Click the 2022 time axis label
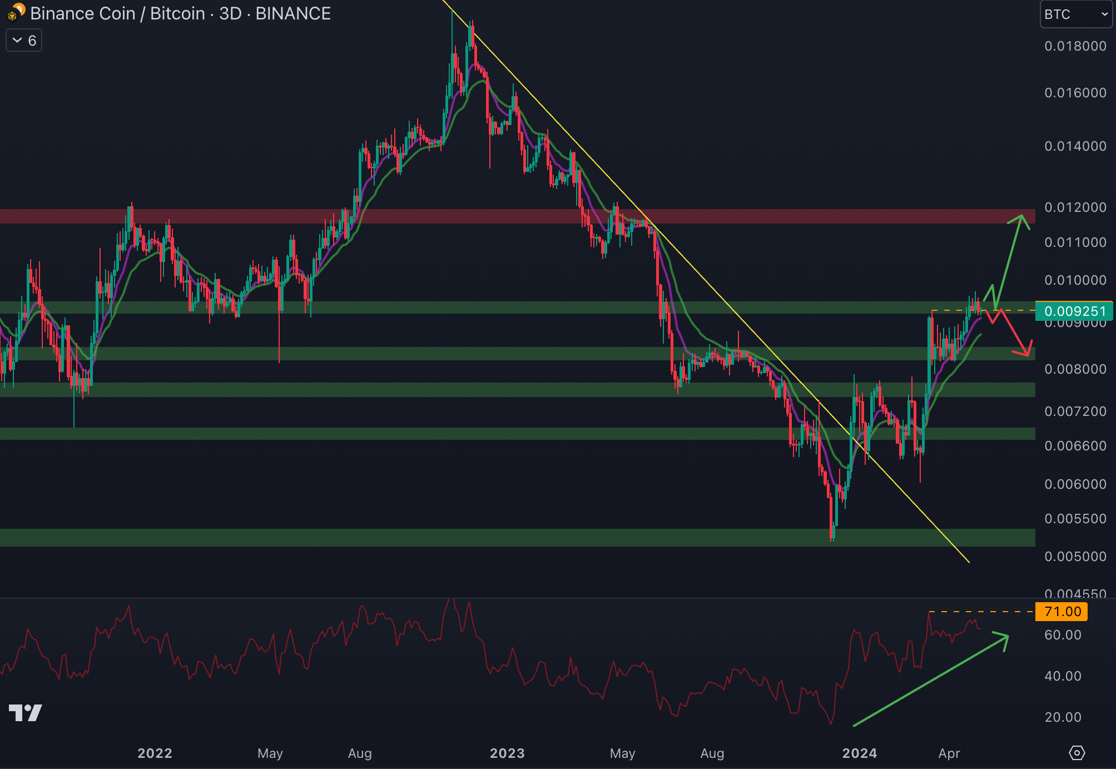 tap(155, 753)
